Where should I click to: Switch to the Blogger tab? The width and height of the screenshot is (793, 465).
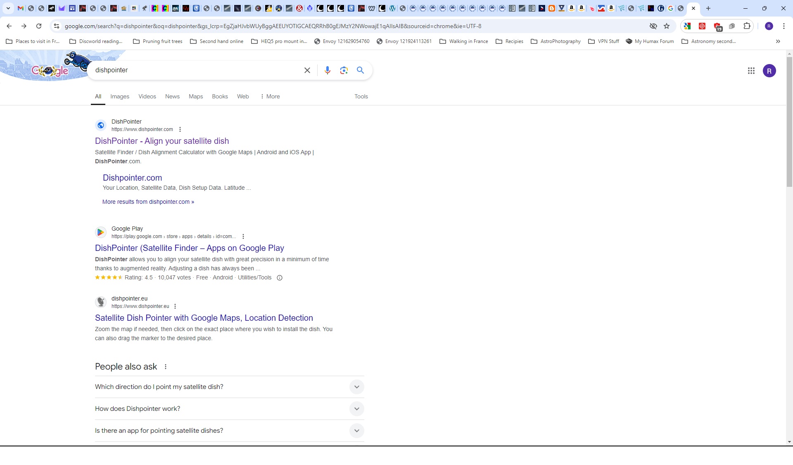(x=551, y=8)
